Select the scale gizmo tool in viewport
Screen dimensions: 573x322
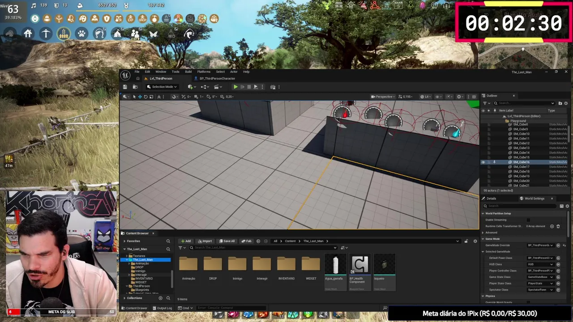[151, 97]
